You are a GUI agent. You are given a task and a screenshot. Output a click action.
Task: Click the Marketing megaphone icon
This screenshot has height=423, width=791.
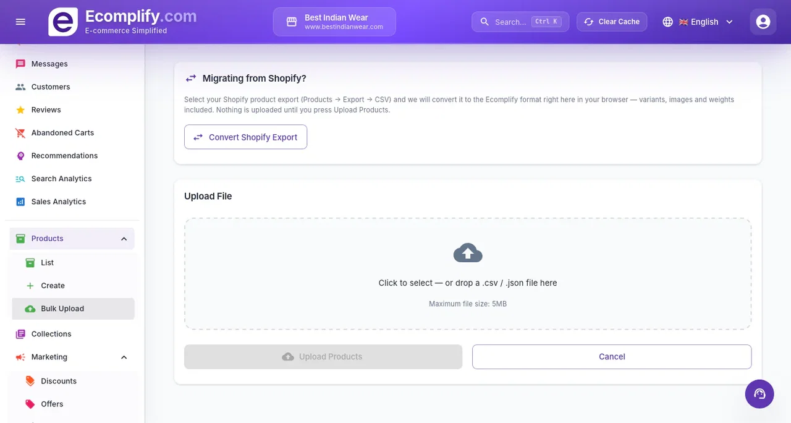[20, 357]
